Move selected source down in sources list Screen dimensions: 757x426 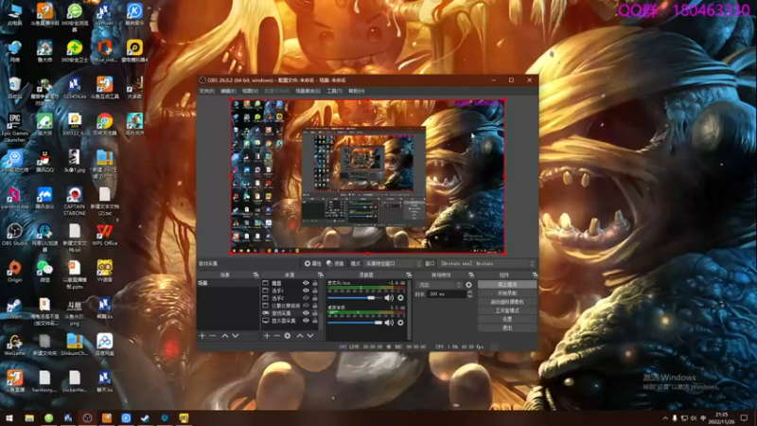coord(310,336)
